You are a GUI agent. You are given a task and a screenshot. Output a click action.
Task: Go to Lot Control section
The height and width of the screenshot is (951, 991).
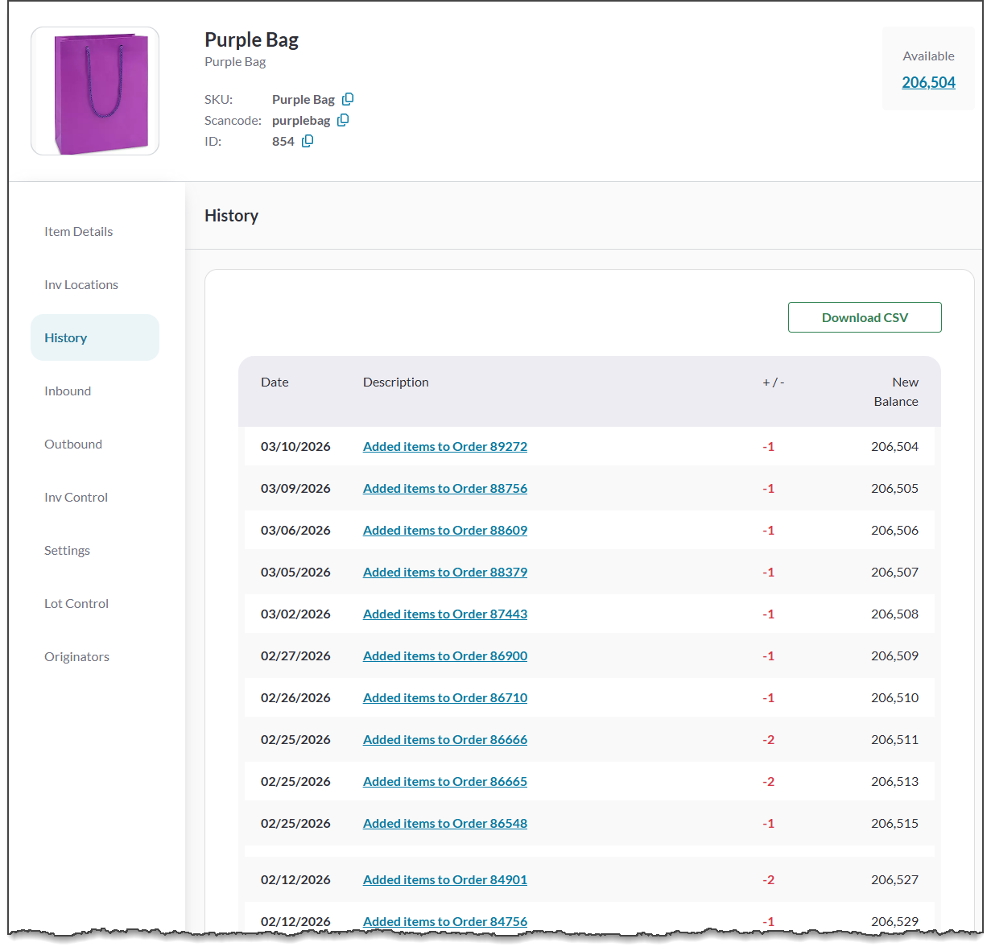pyautogui.click(x=76, y=603)
